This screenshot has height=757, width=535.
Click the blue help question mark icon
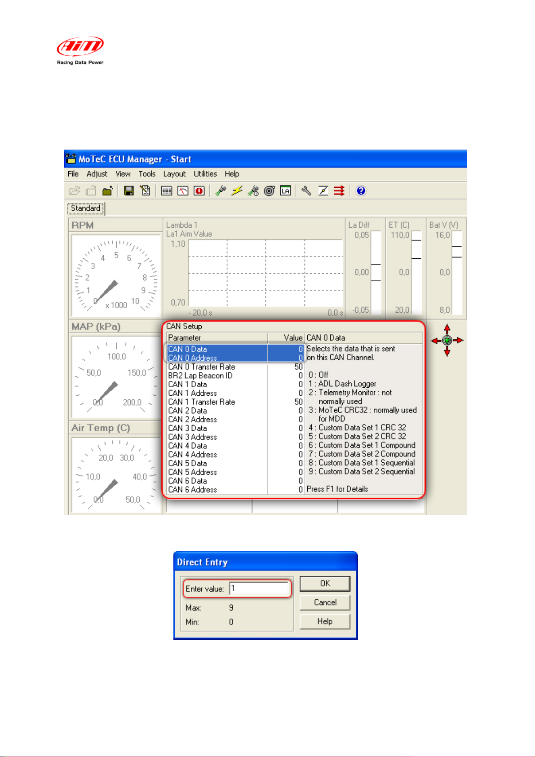click(361, 191)
